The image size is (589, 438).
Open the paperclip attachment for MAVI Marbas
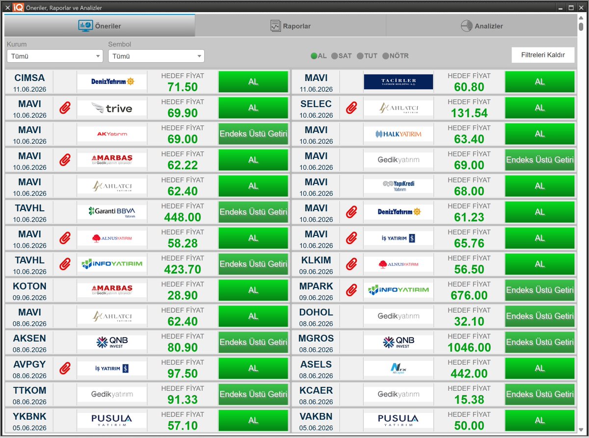point(65,160)
